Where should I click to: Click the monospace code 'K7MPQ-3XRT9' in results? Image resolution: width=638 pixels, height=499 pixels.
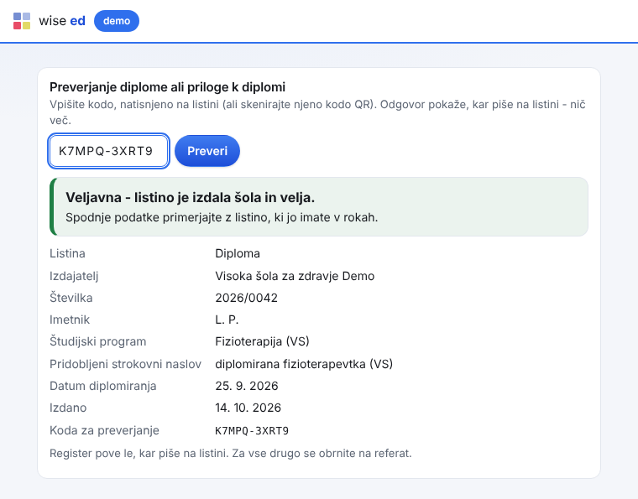click(x=252, y=431)
